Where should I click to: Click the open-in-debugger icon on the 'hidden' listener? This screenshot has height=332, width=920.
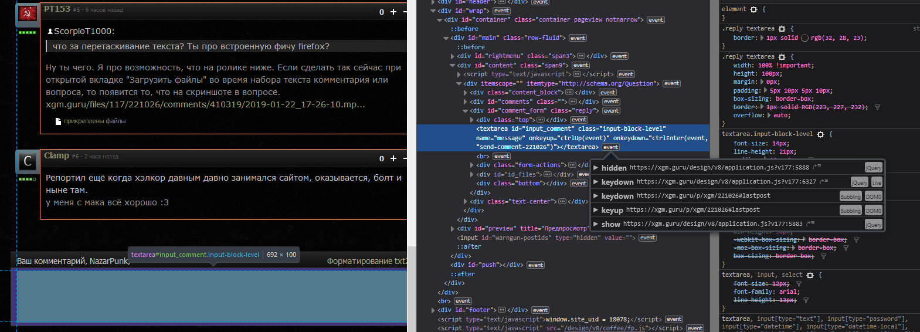point(818,167)
